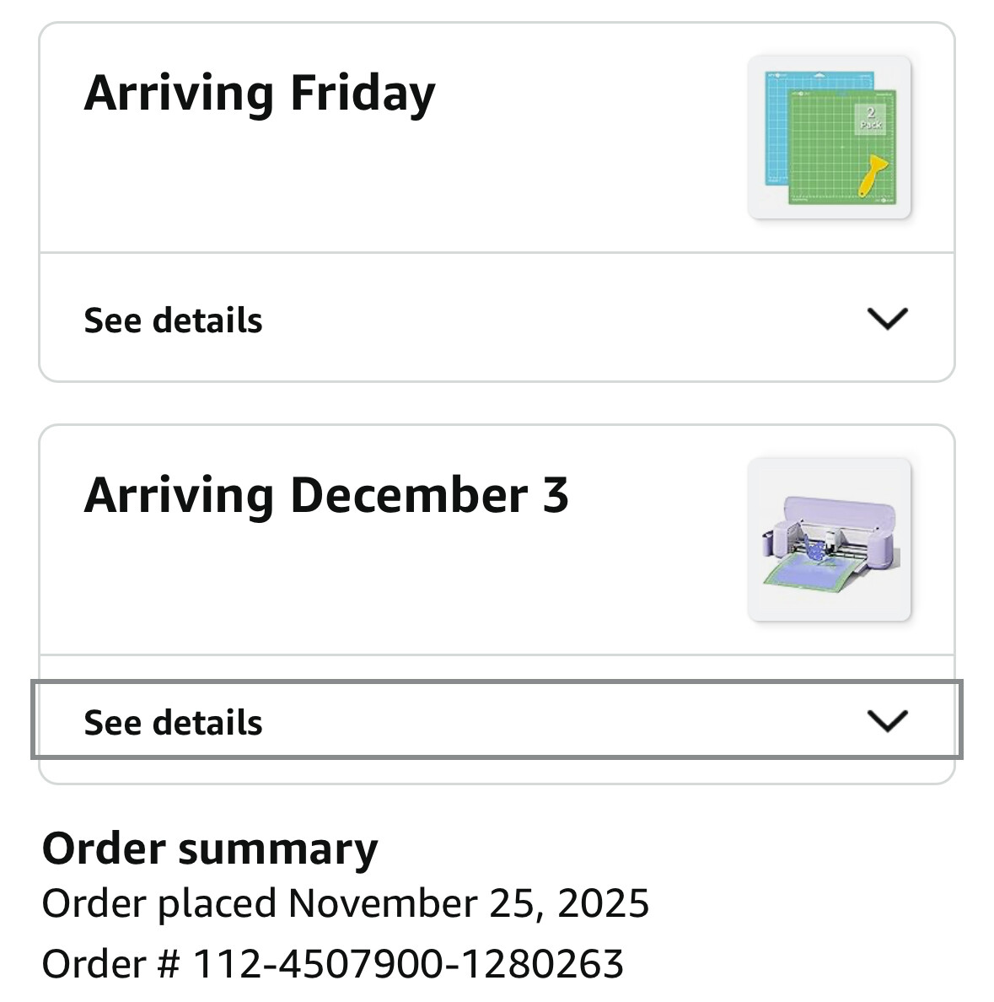Click the highlighted See details row's empty middle
This screenshot has width=994, height=1002.
tap(548, 722)
